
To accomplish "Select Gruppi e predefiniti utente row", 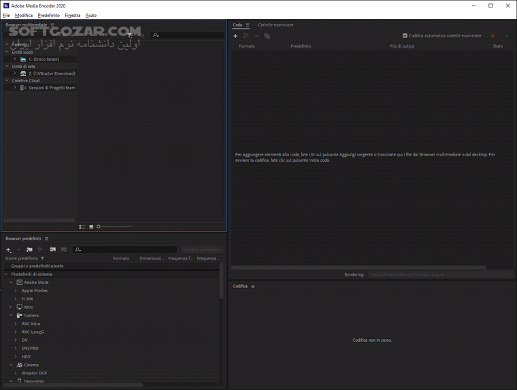I will coord(112,266).
